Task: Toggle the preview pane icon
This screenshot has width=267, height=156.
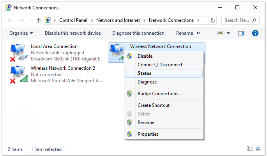Action: (x=241, y=33)
